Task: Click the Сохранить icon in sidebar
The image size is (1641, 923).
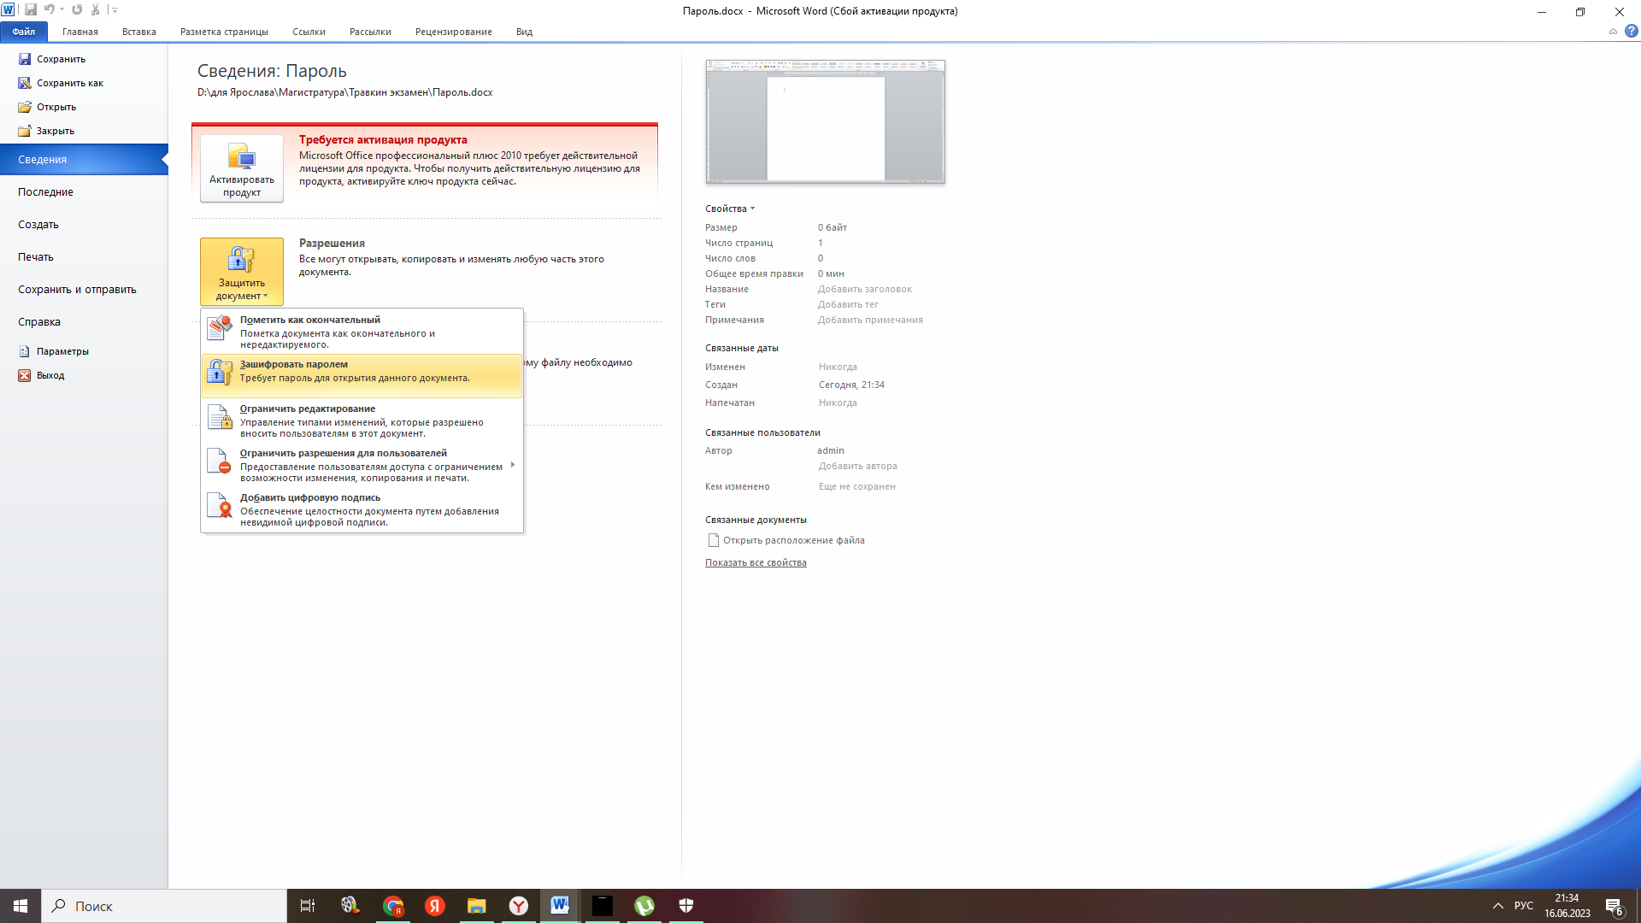Action: 25,59
